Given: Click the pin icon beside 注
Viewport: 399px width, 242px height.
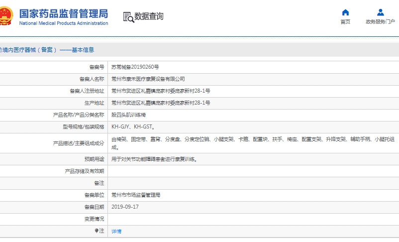Looking at the screenshot, I should point(97,231).
